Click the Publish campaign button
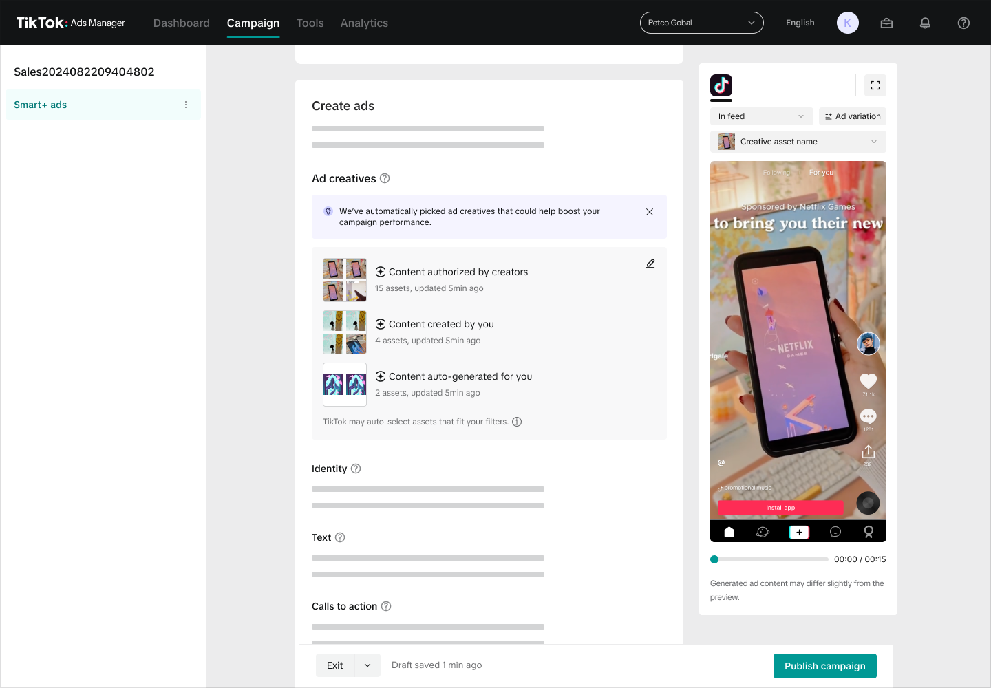 (825, 666)
